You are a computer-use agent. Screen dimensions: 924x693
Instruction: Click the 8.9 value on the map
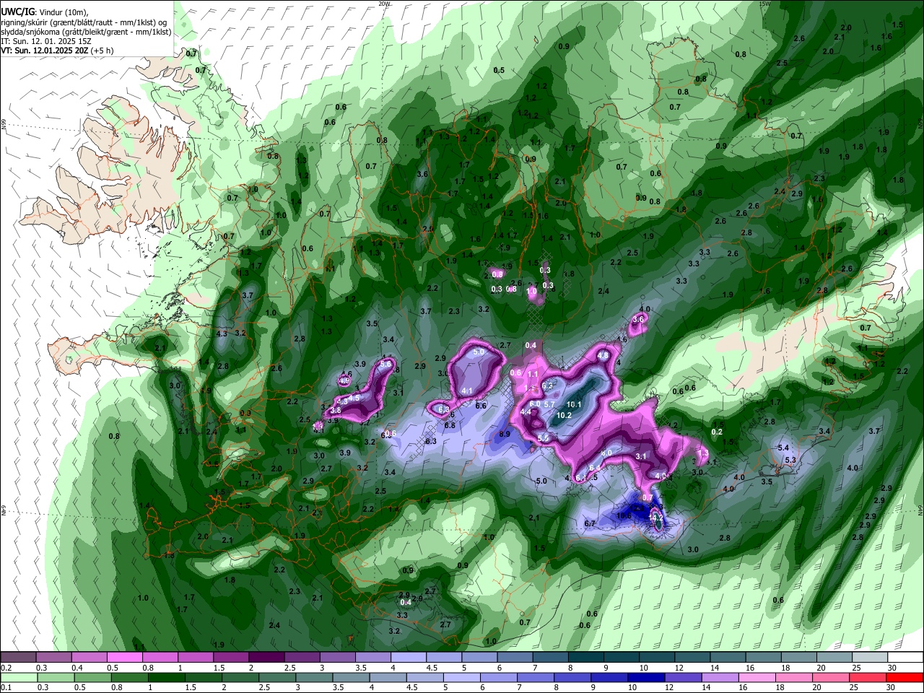pyautogui.click(x=505, y=434)
